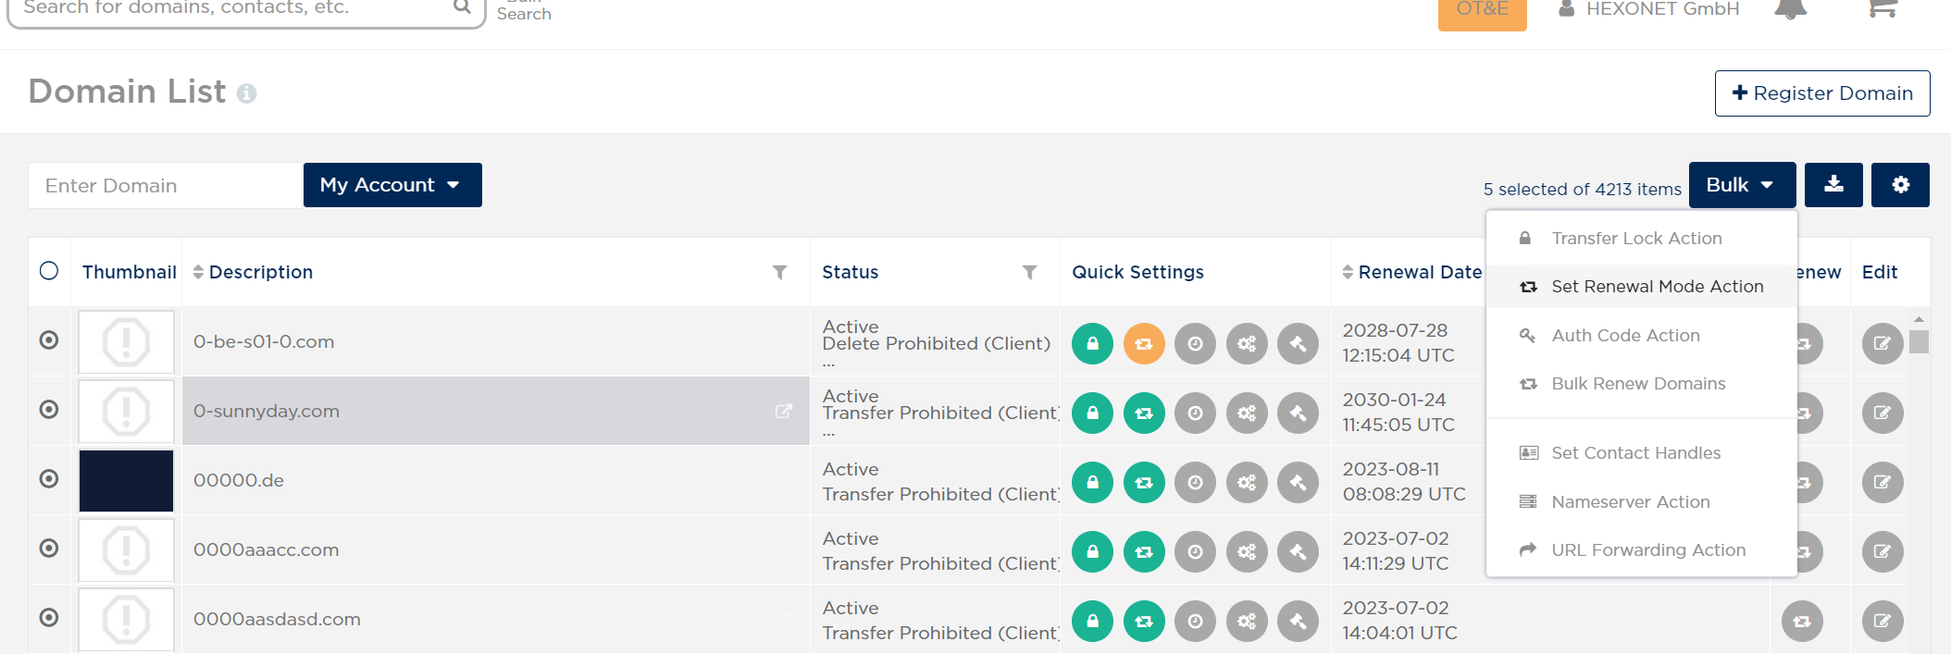Click the notification bell icon

coord(1791,9)
